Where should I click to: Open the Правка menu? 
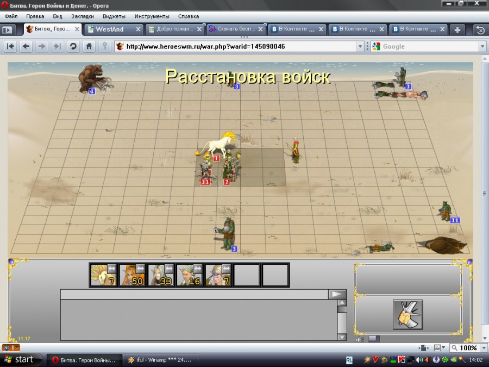pyautogui.click(x=35, y=16)
